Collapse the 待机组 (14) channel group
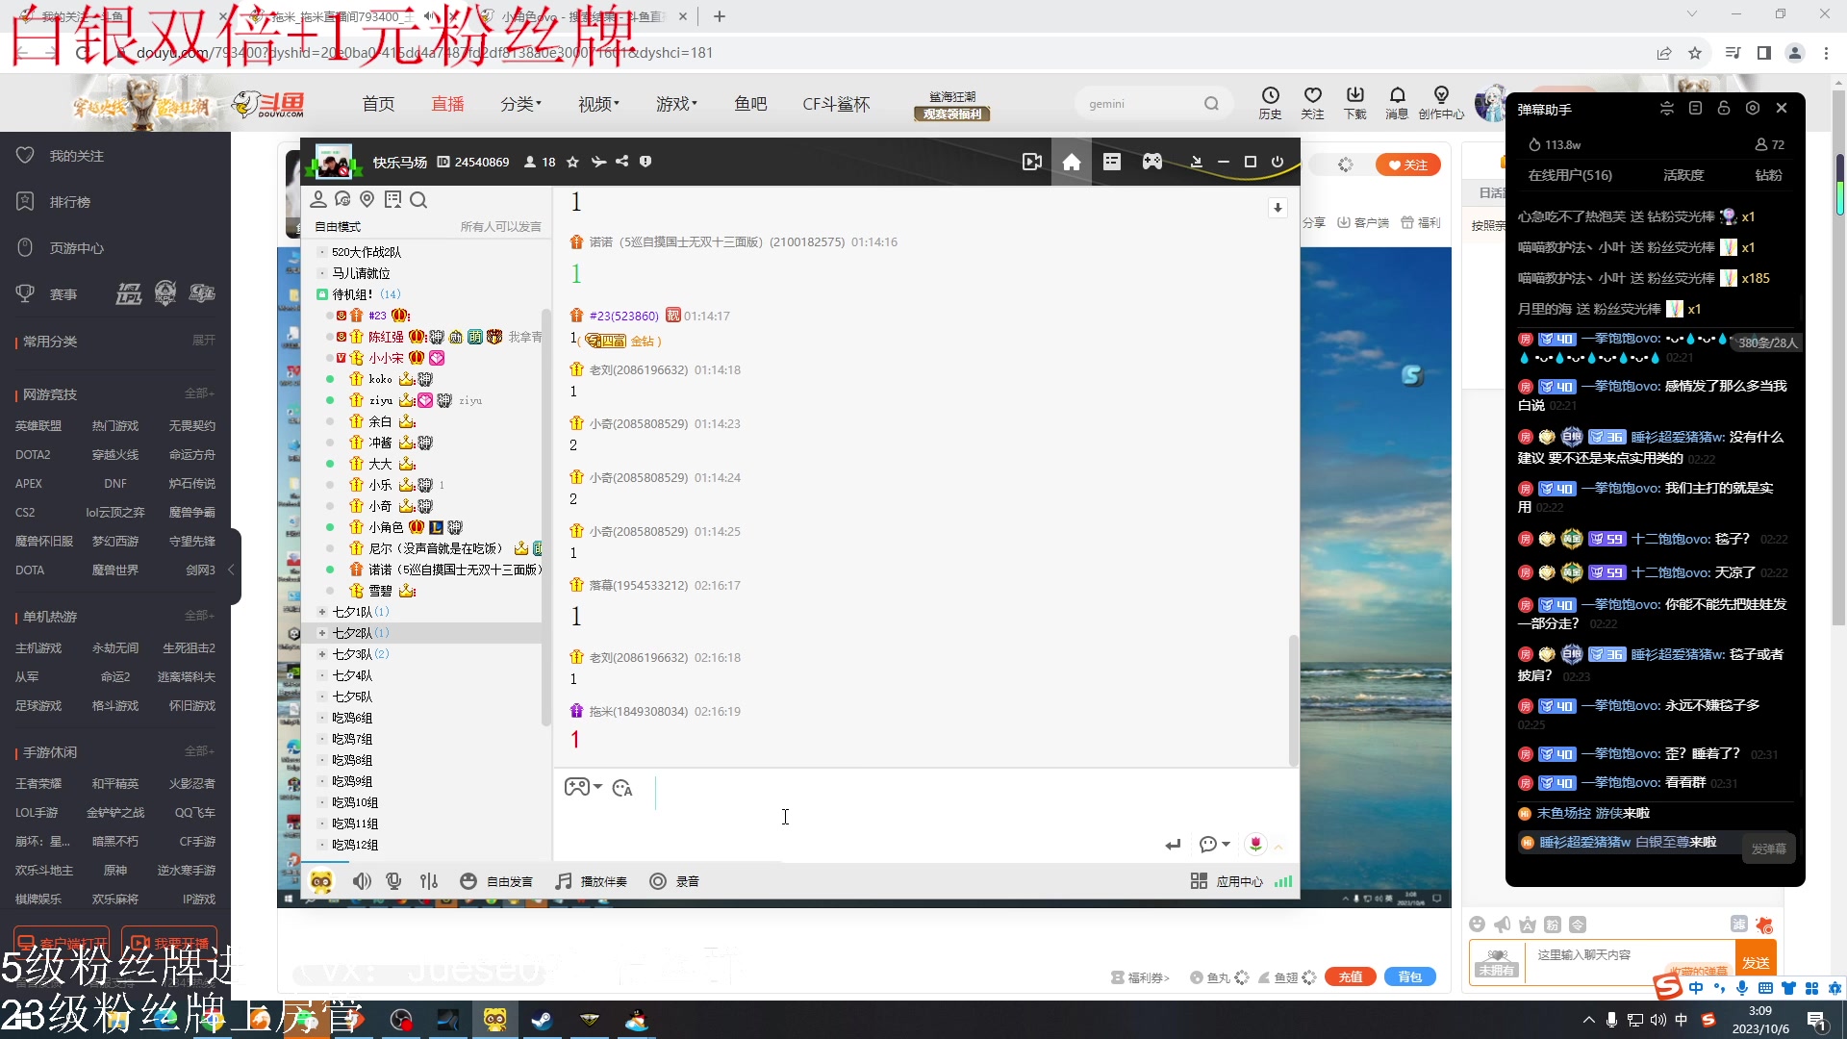The width and height of the screenshot is (1847, 1039). (321, 293)
